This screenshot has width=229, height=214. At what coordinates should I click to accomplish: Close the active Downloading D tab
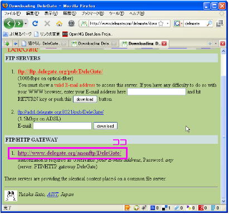164,43
